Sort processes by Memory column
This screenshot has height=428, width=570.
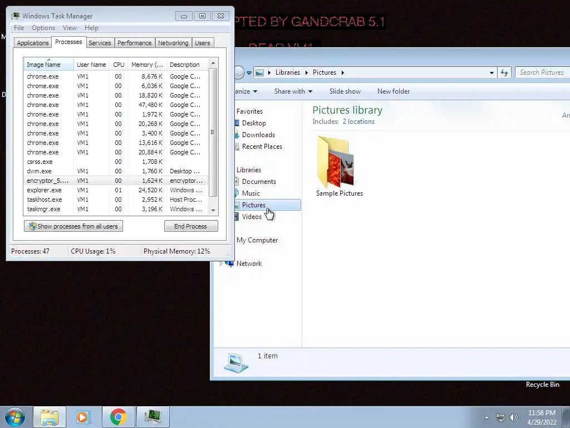[x=147, y=65]
